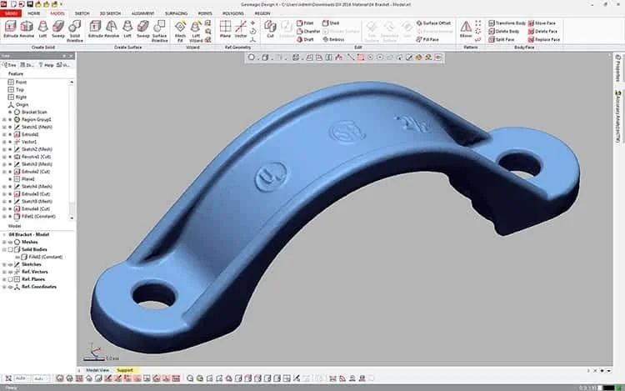The height and width of the screenshot is (391, 625).
Task: Toggle the visibility dot for Plane1
Action: click(x=10, y=179)
